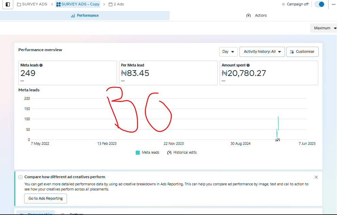Screen dimensions: 337x215
Task: Click the chevron before 2 Ads breadcrumb
Action: coord(104,4)
